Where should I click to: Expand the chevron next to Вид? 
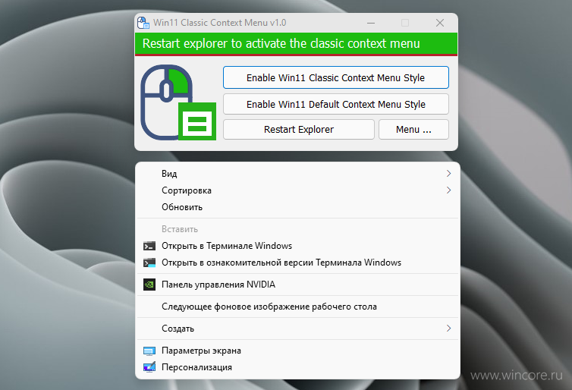tap(448, 174)
